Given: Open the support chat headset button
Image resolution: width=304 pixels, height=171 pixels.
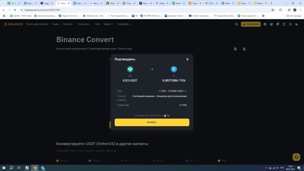Looking at the screenshot, I should click(296, 157).
